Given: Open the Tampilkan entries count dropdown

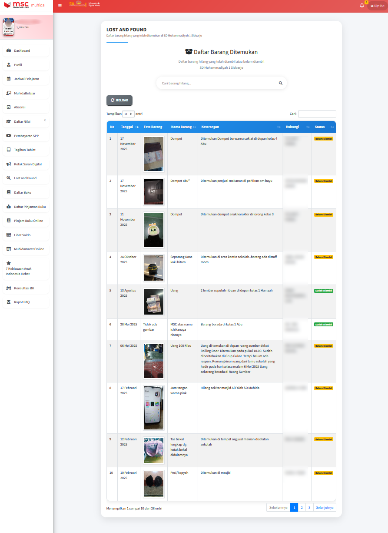Looking at the screenshot, I should pos(128,114).
